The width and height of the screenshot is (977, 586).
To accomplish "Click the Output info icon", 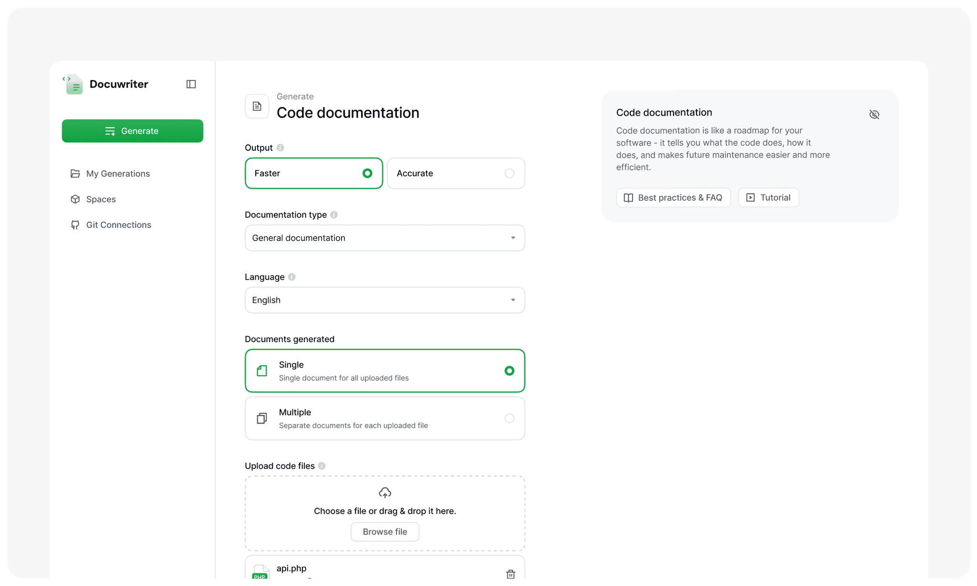I will coord(281,148).
